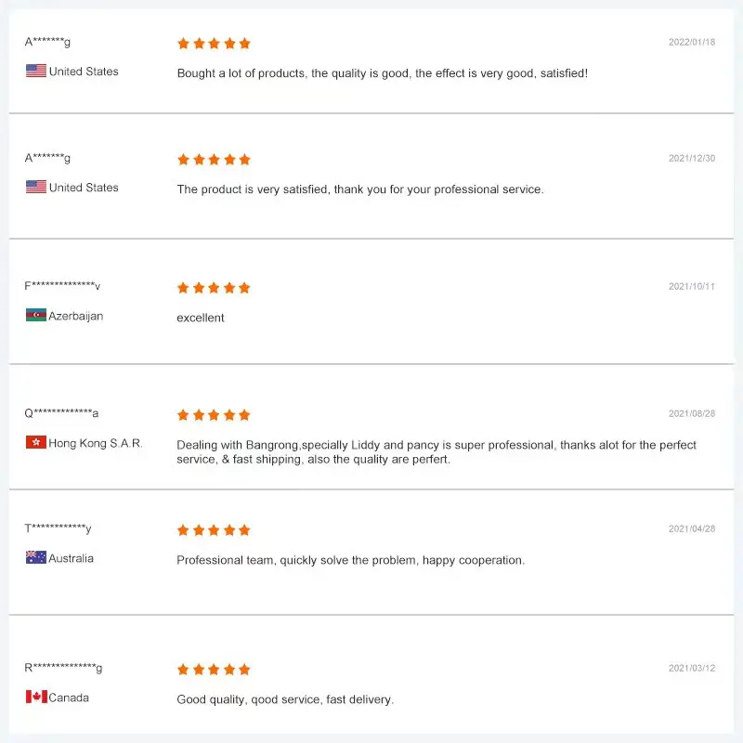Viewport: 743px width, 743px height.
Task: Click the United States flag in the 2022/01/18 review
Action: pyautogui.click(x=36, y=71)
